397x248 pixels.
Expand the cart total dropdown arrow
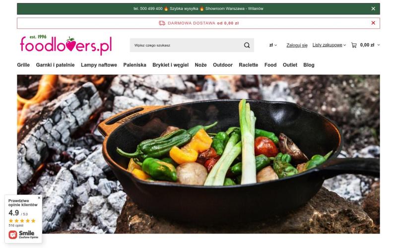378,45
